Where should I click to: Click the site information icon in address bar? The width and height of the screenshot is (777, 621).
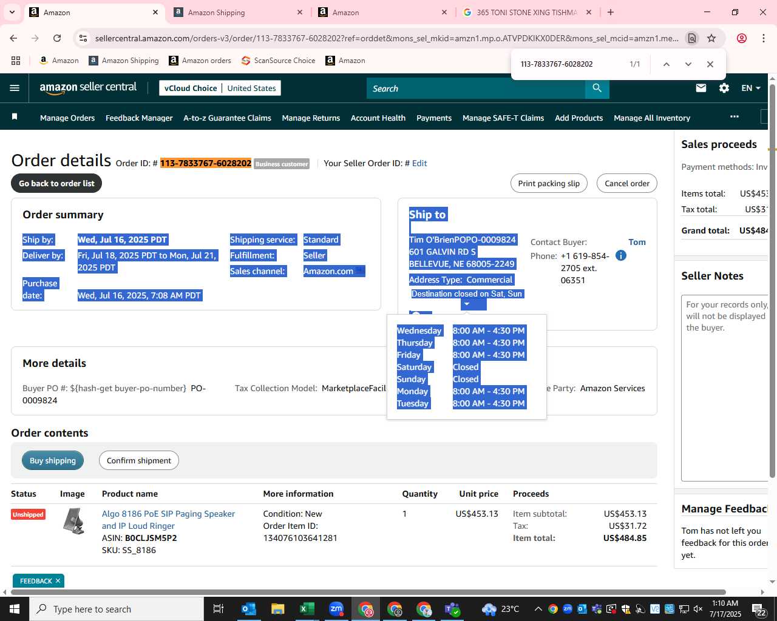pos(83,38)
